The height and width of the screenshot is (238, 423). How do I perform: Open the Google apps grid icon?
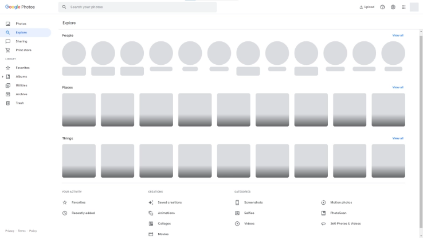(404, 7)
